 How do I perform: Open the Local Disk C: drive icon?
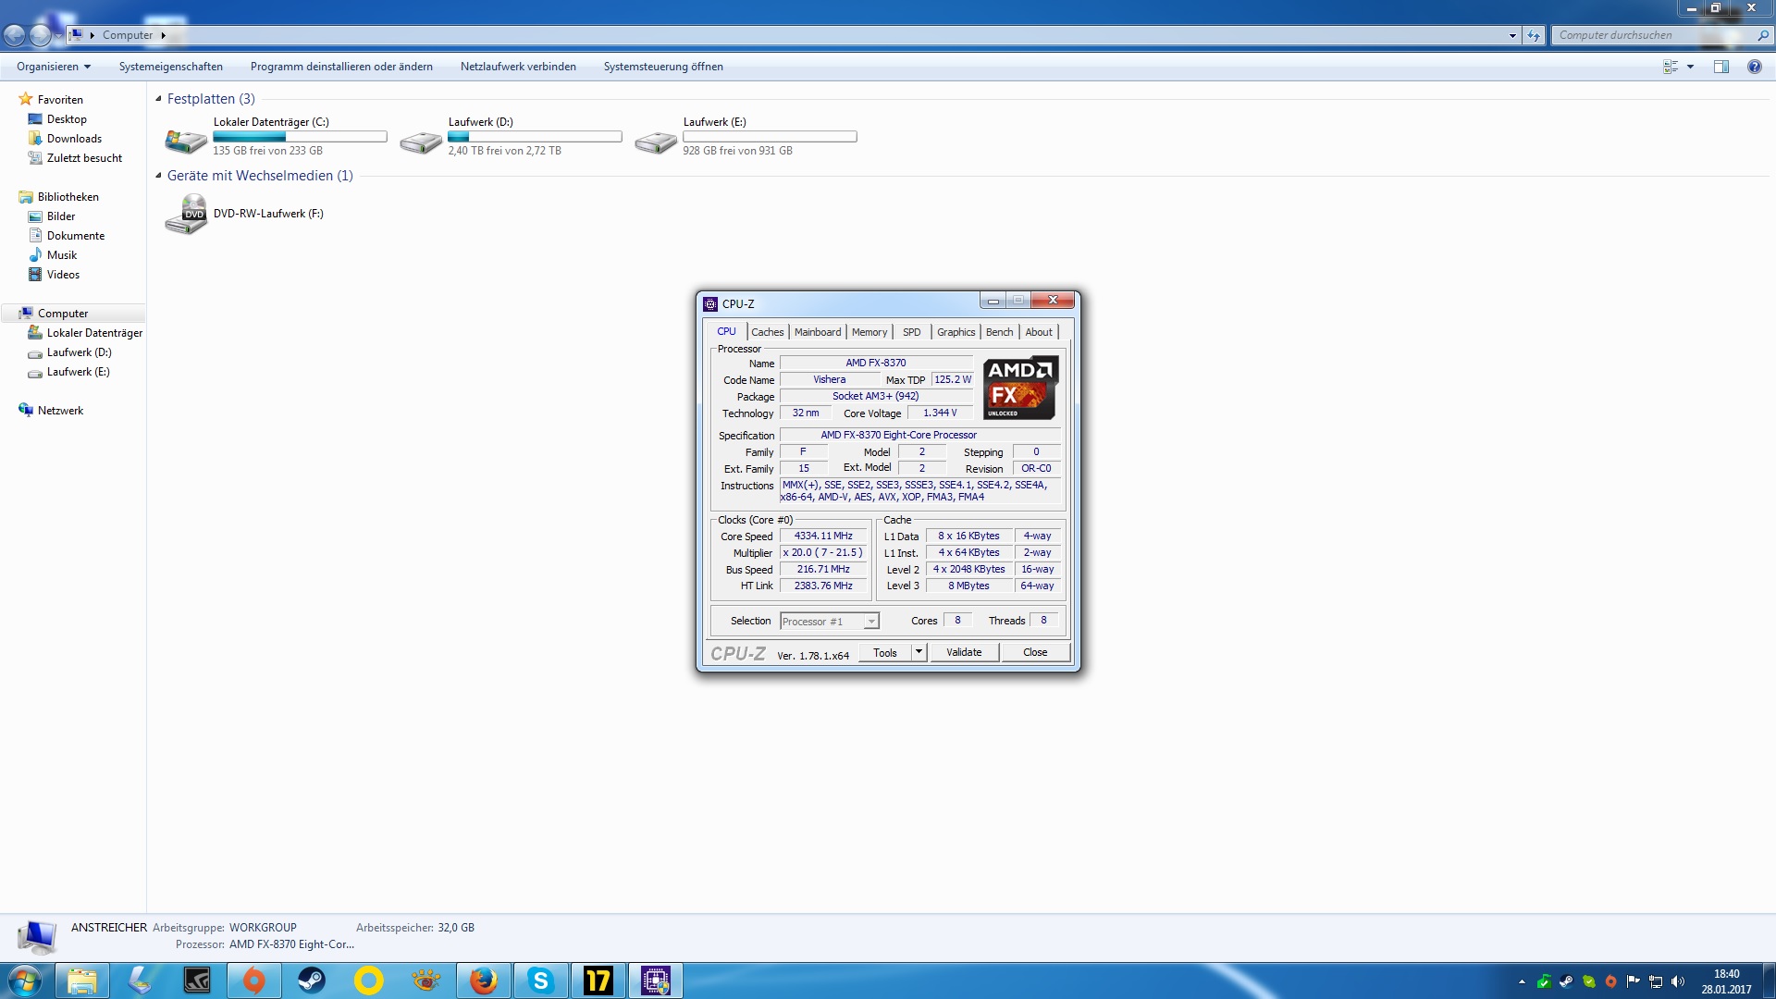coord(186,140)
